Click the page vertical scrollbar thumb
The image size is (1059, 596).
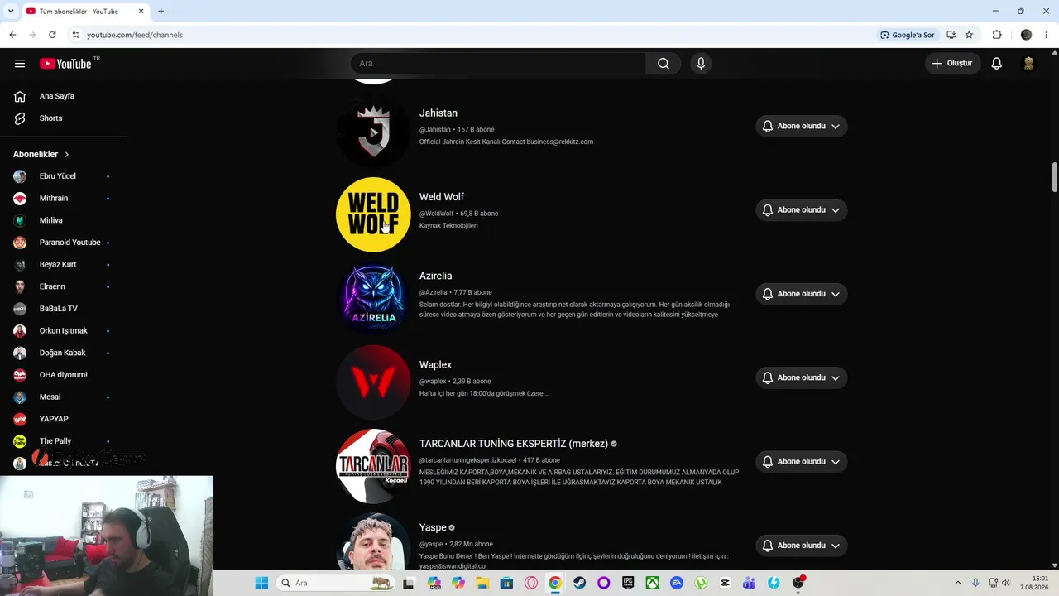pos(1055,178)
